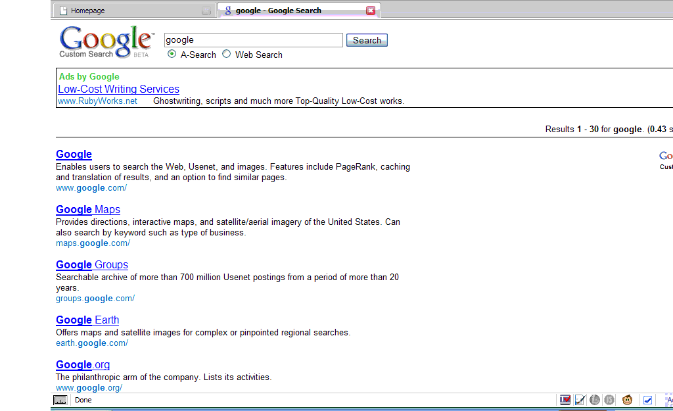
Task: Click the disabled JS coin status icon
Action: tap(609, 400)
